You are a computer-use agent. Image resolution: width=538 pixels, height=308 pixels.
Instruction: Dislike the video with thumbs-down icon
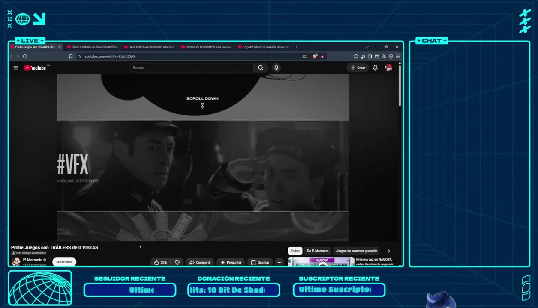(x=177, y=262)
